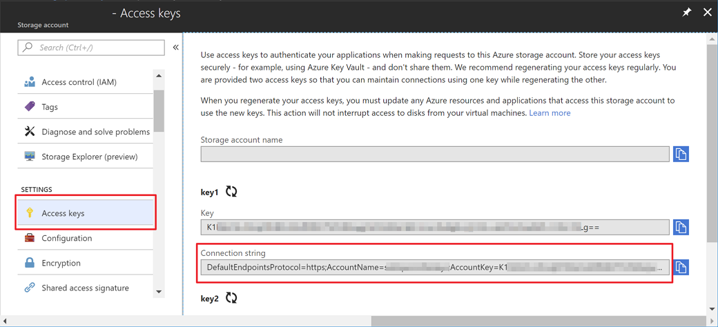Pin the Access keys blade
This screenshot has width=718, height=327.
[x=686, y=12]
